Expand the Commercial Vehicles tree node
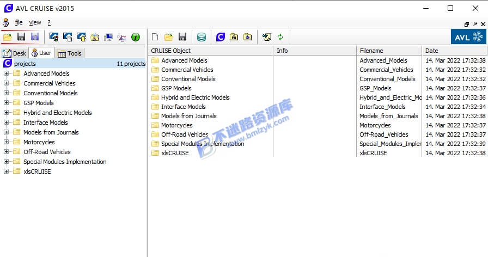Image resolution: width=488 pixels, height=257 pixels. (x=6, y=83)
